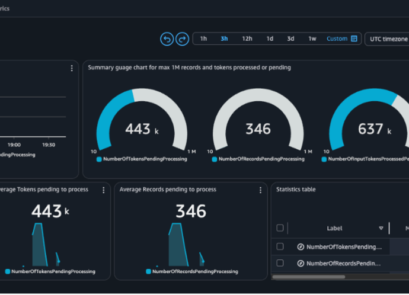The width and height of the screenshot is (409, 295).
Task: Open the Custom time range picker
Action: [337, 39]
